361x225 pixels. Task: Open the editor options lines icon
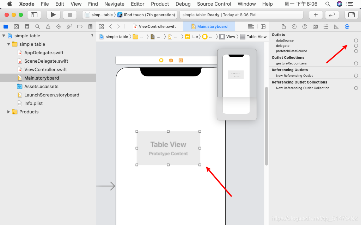(x=251, y=26)
